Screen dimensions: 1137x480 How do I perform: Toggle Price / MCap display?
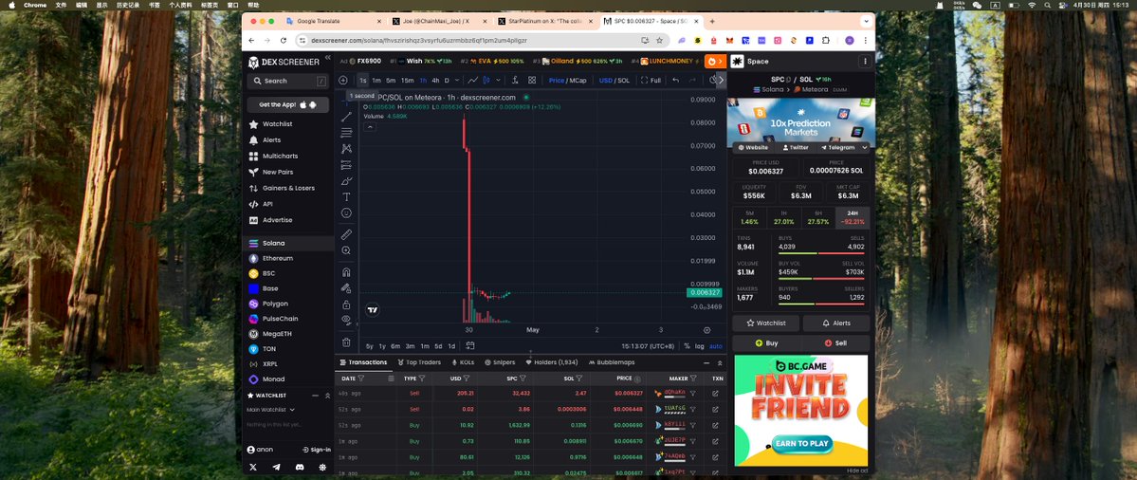tap(567, 81)
